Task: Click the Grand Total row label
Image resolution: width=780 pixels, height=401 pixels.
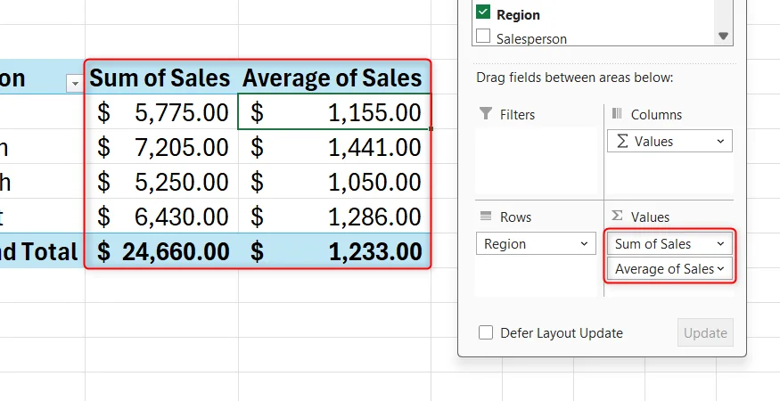Action: (x=42, y=251)
